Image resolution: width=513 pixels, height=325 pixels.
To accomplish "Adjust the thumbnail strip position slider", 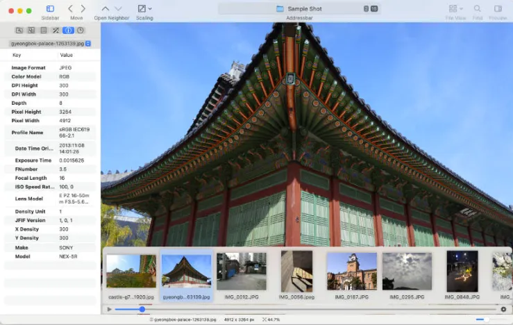I will coord(142,309).
